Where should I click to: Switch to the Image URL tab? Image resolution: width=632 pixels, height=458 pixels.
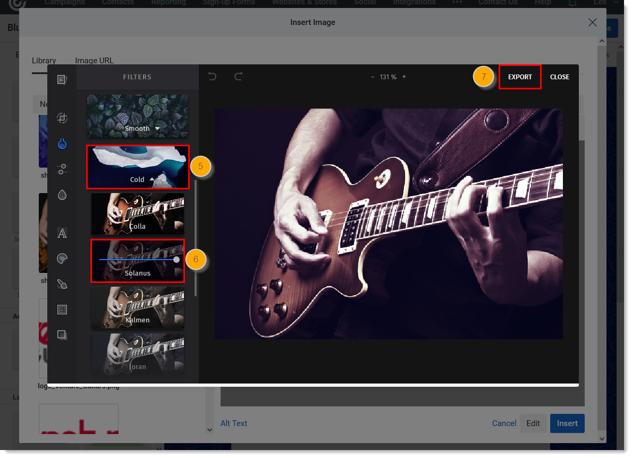pyautogui.click(x=94, y=60)
